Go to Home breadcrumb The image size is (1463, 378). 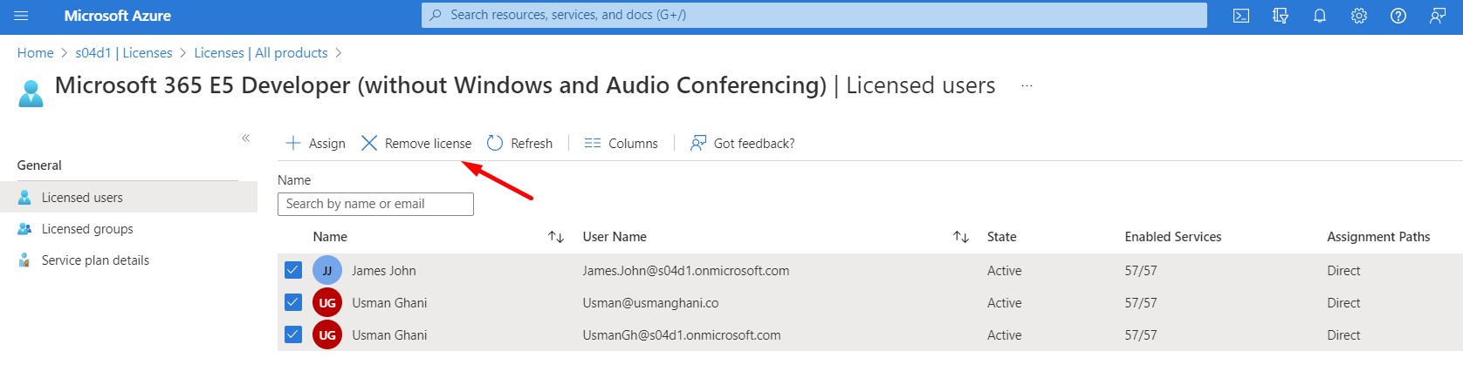pos(36,53)
